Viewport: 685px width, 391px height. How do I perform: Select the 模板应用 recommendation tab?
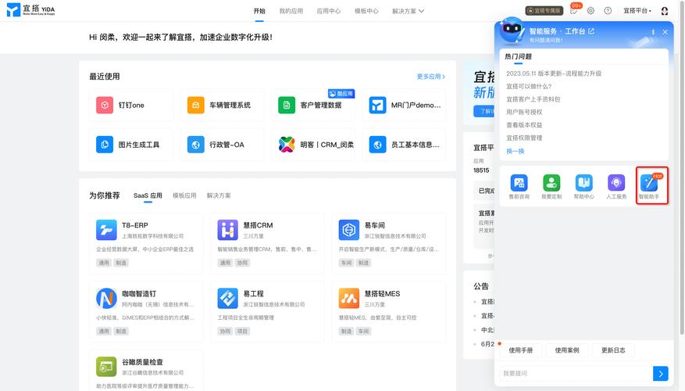click(x=184, y=195)
